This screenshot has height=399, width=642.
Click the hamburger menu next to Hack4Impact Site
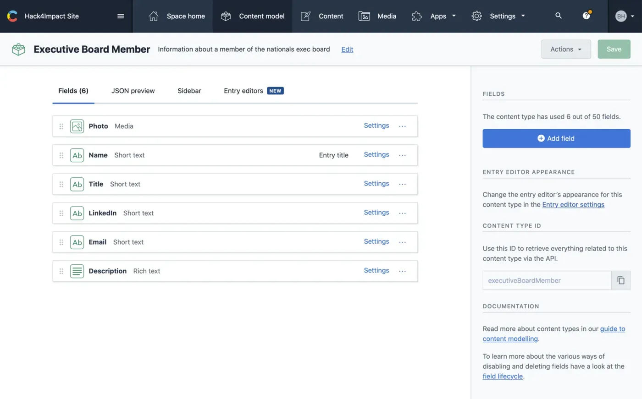[121, 16]
